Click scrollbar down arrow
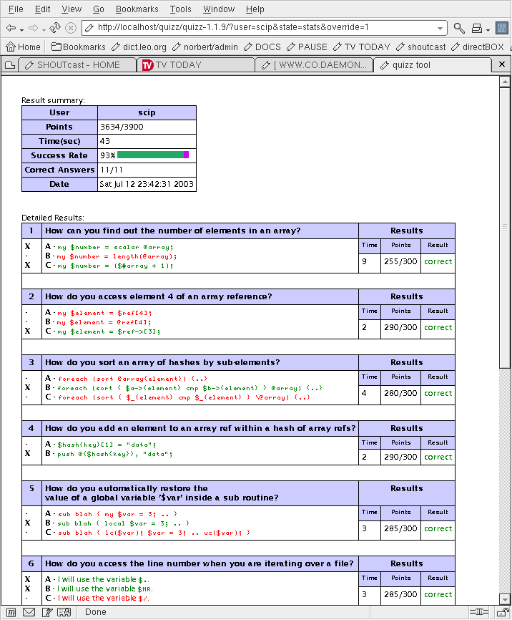The width and height of the screenshot is (512, 620). pos(505,599)
